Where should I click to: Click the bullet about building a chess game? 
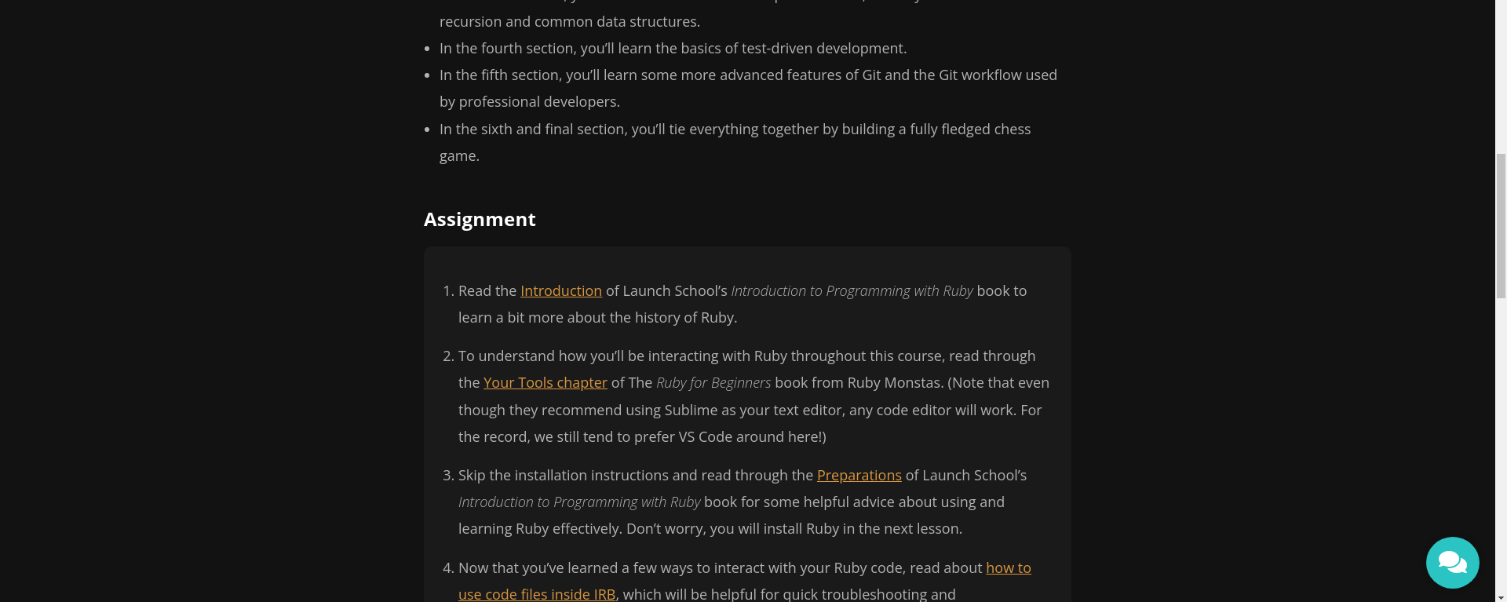[735, 142]
